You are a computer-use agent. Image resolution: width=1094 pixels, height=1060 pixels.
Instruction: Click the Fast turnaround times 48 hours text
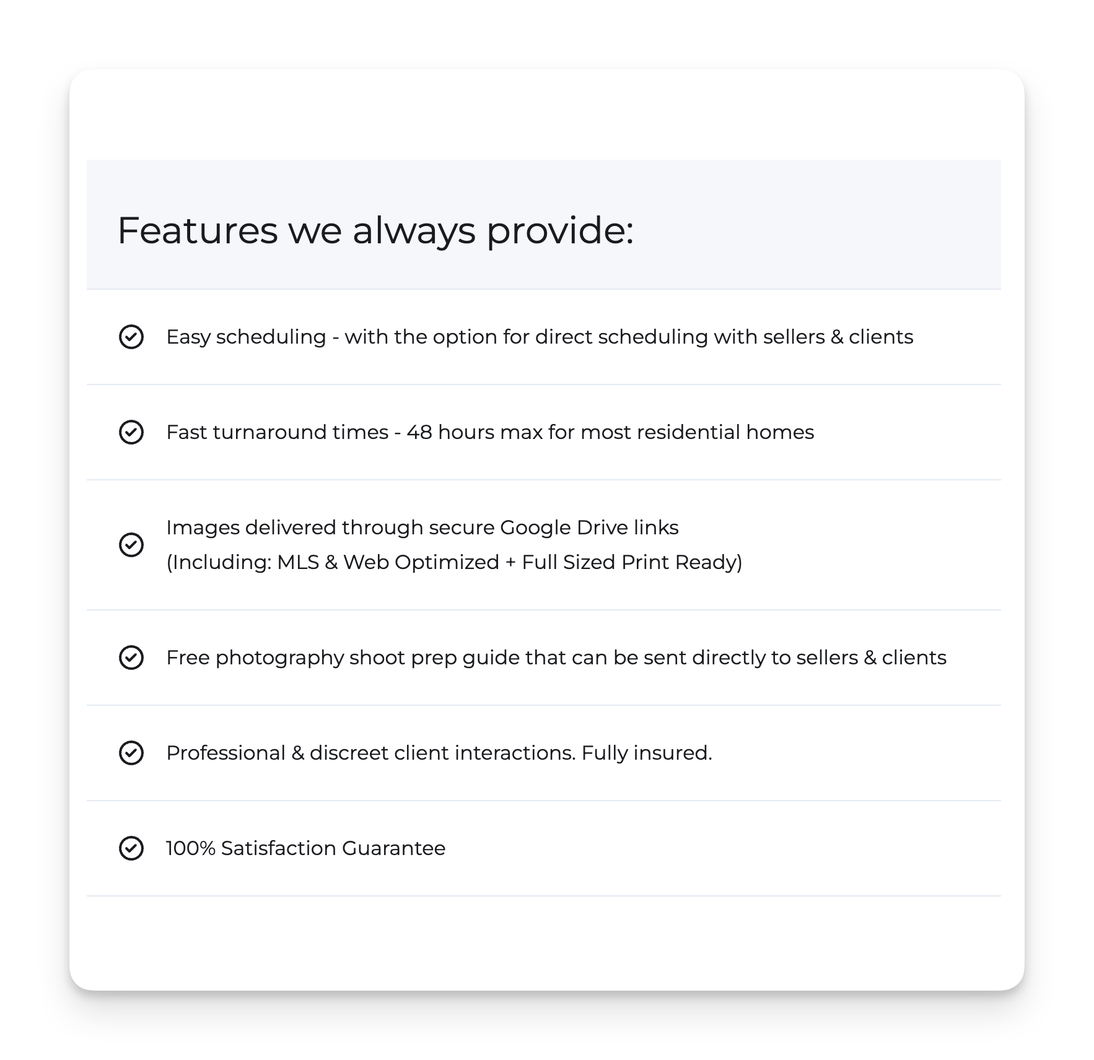490,432
